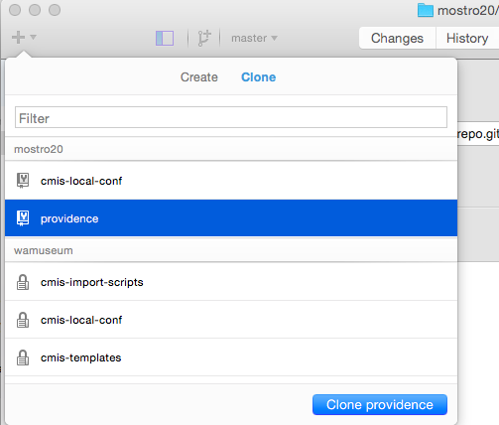Toggle the sidebar panel icon
Image resolution: width=499 pixels, height=425 pixels.
tap(165, 38)
